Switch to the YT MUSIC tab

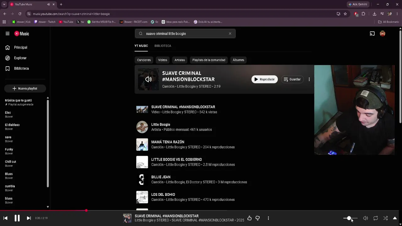pos(141,46)
